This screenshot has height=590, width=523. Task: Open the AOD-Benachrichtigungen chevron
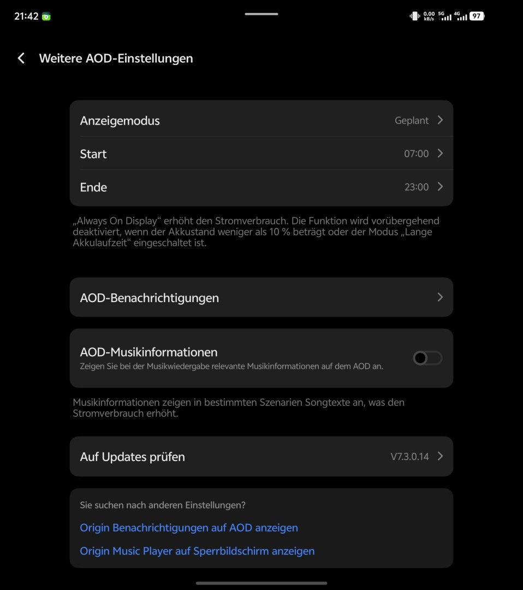[x=440, y=297]
